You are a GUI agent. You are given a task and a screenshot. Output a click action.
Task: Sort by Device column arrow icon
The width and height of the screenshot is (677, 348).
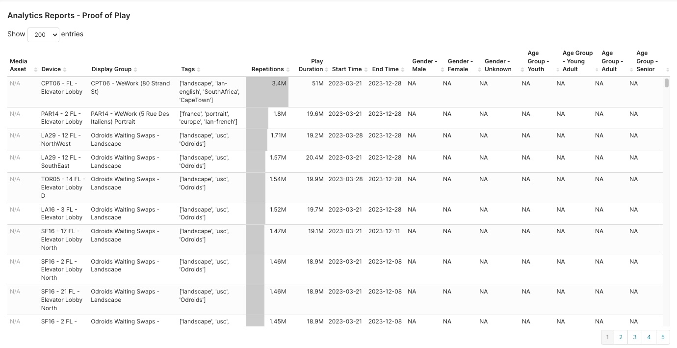(65, 70)
